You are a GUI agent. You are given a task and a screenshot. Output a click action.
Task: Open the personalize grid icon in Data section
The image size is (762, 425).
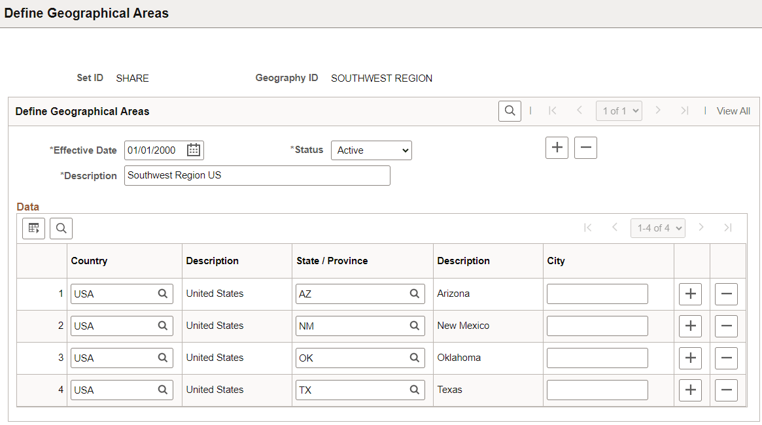[x=33, y=228]
